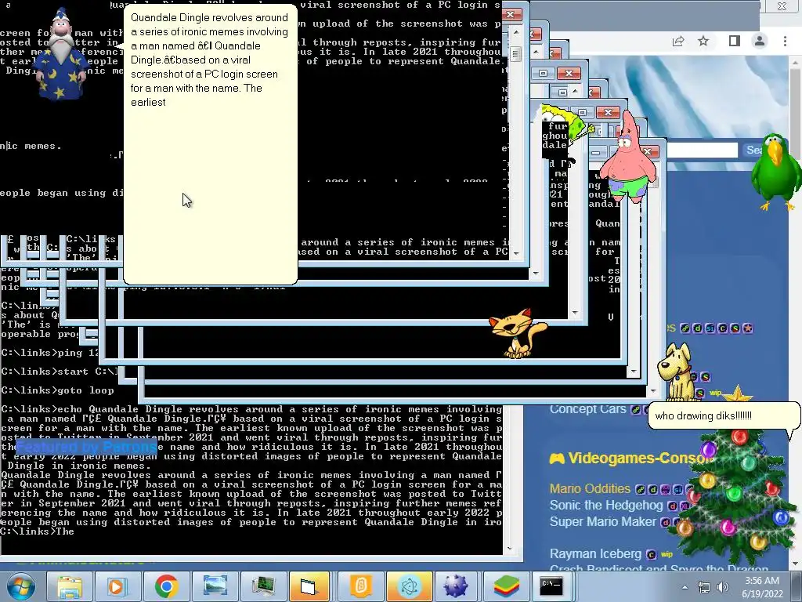Click the 'wip' tag next to Rayman Iceberg
This screenshot has width=802, height=602.
tap(667, 554)
